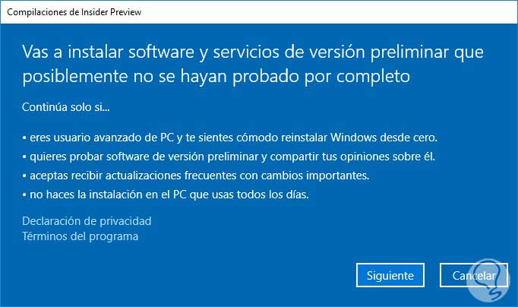
Task: Click the Siguiente button
Action: pos(390,276)
